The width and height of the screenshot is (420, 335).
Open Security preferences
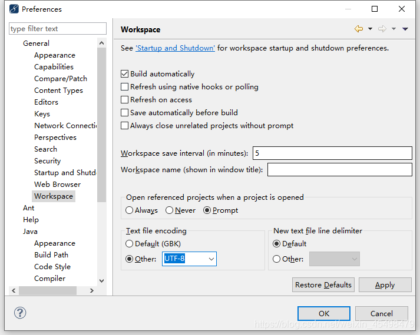click(x=47, y=161)
